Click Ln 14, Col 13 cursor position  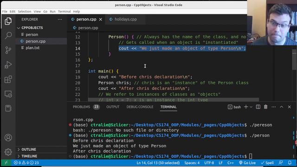tap(158, 163)
